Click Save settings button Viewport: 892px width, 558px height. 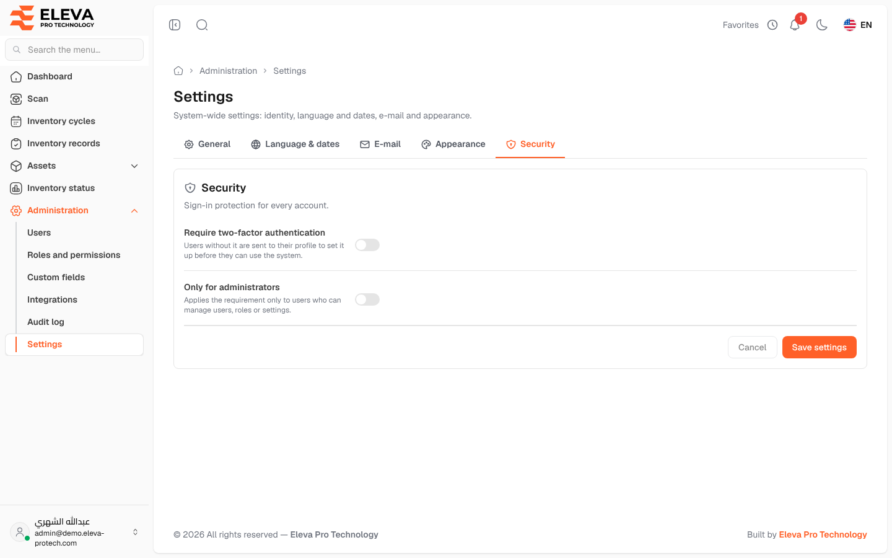(820, 347)
